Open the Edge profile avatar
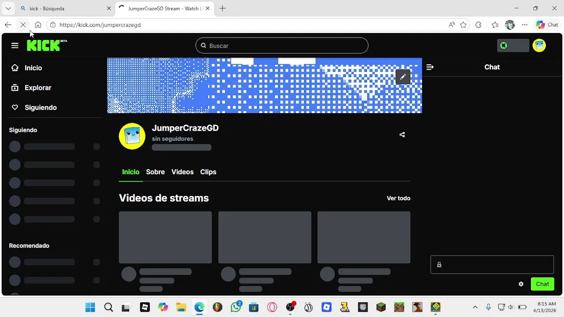 click(x=510, y=25)
